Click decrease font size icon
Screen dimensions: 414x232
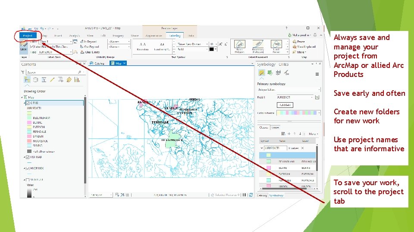(x=226, y=44)
